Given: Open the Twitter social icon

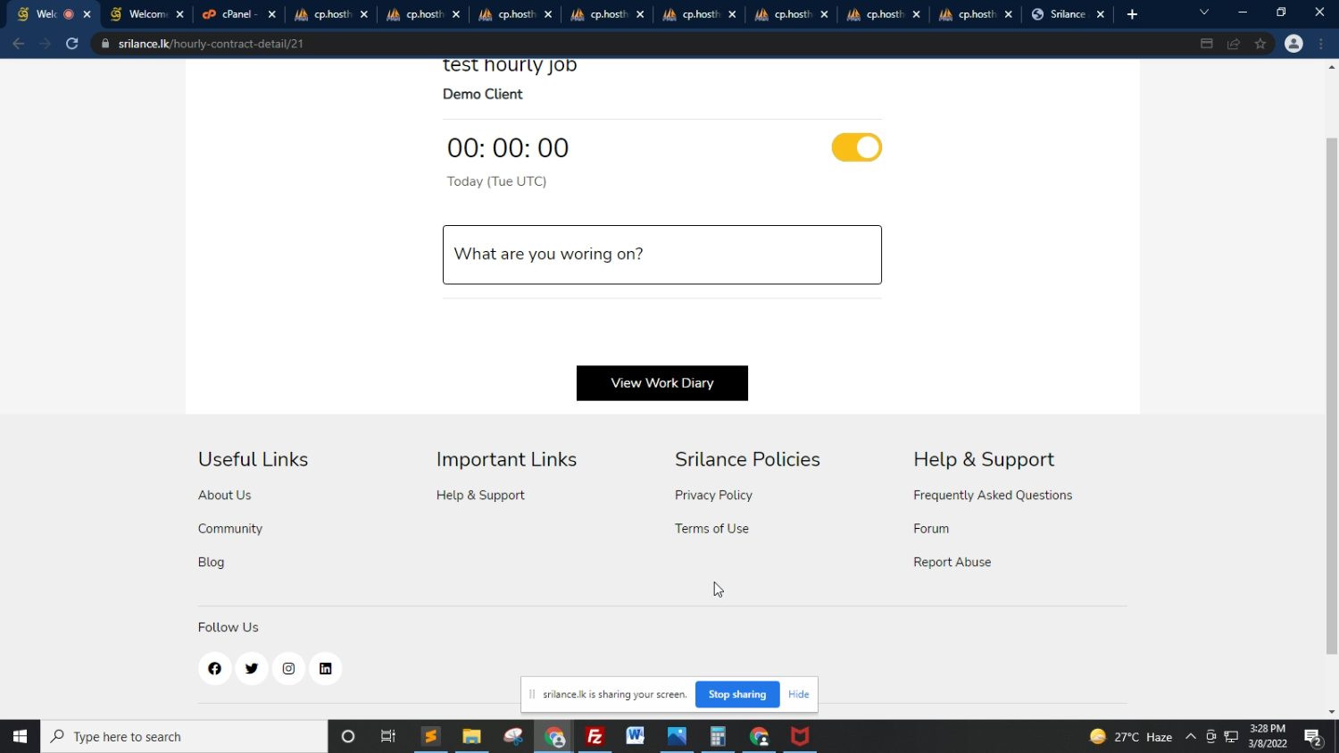Looking at the screenshot, I should pos(252,668).
